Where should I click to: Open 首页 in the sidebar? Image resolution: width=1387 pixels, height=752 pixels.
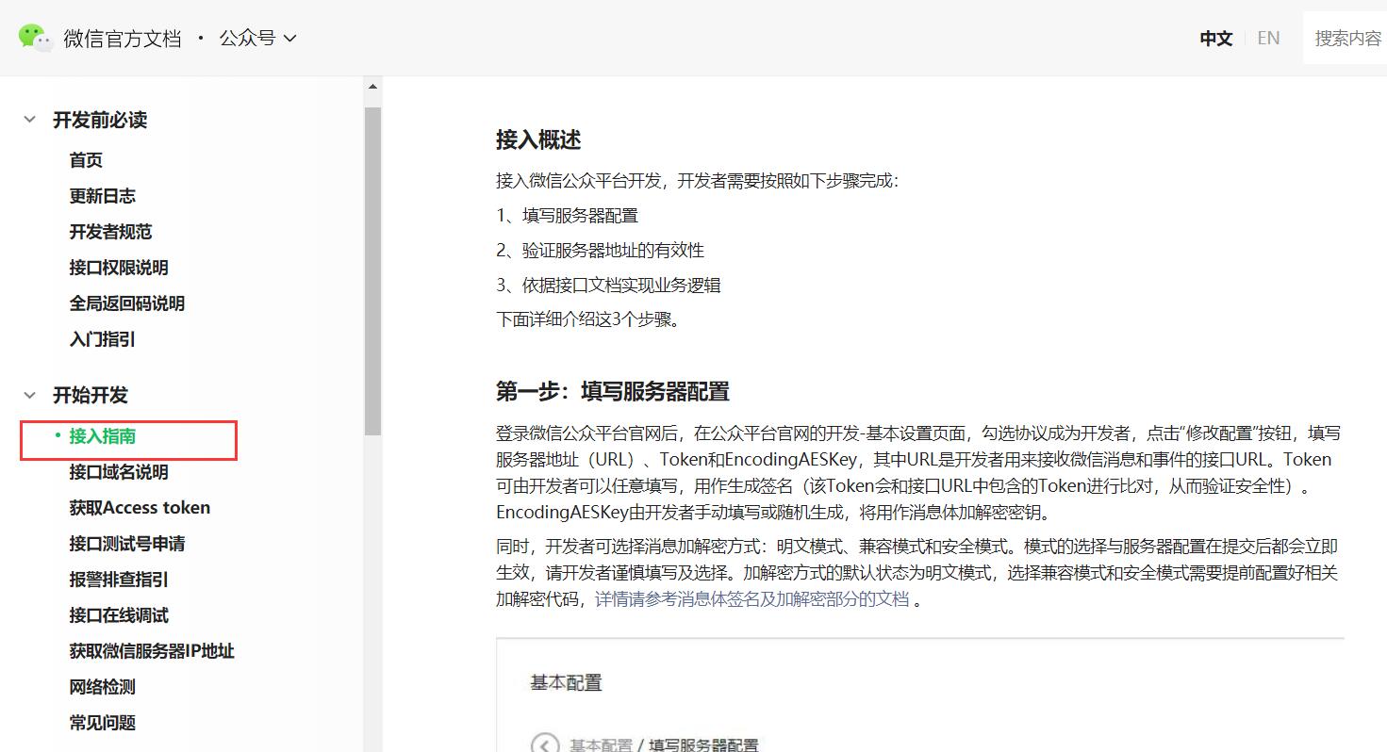[86, 160]
